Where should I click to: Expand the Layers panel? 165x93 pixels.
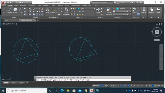79,17
